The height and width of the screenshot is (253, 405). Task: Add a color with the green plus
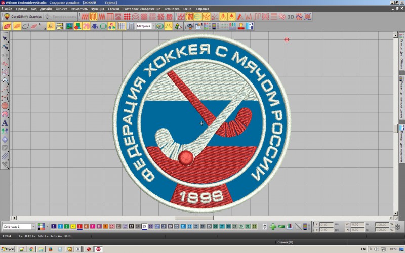[x=273, y=226]
